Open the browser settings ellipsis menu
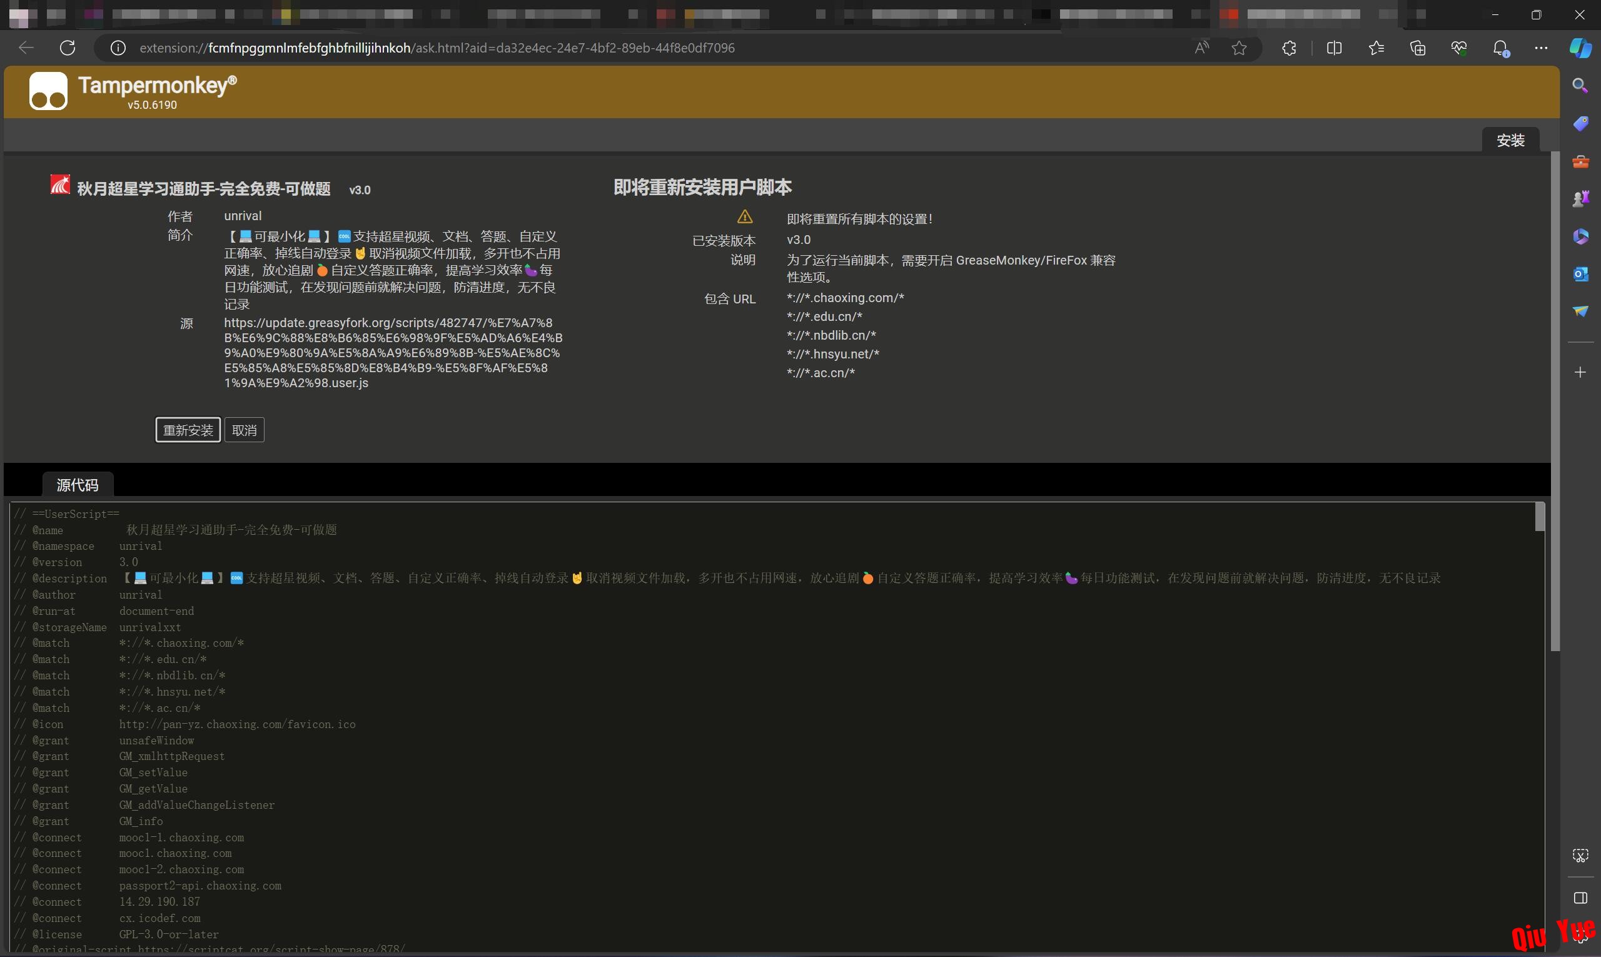The image size is (1601, 957). pos(1541,48)
